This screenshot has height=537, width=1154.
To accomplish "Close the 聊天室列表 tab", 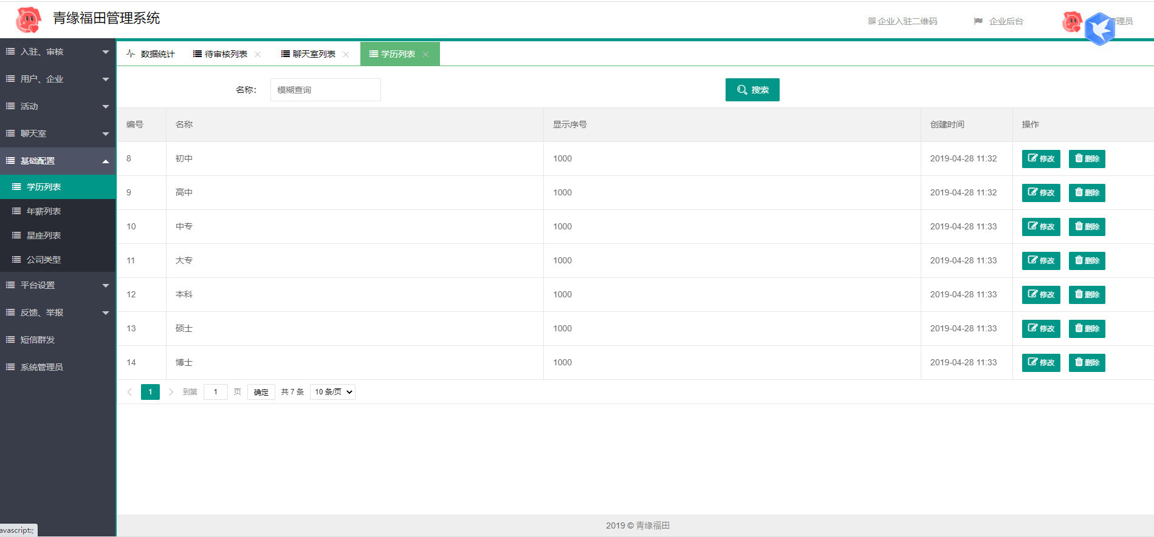I will click(346, 55).
